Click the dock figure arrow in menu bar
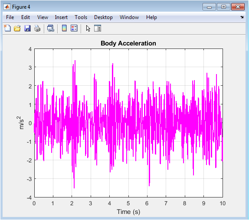 click(242, 17)
